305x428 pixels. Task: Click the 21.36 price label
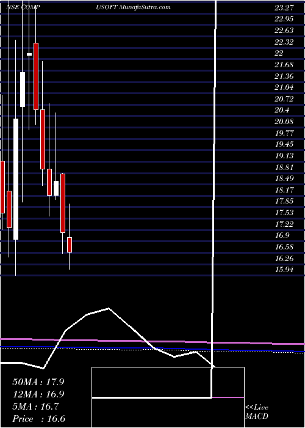click(x=284, y=76)
